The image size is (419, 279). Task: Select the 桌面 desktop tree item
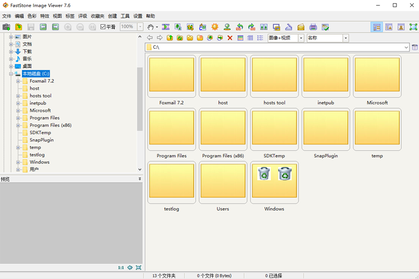click(x=27, y=66)
